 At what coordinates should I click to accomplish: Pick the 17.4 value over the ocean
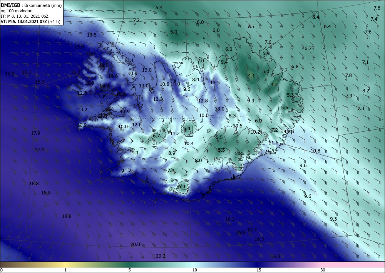pyautogui.click(x=39, y=150)
